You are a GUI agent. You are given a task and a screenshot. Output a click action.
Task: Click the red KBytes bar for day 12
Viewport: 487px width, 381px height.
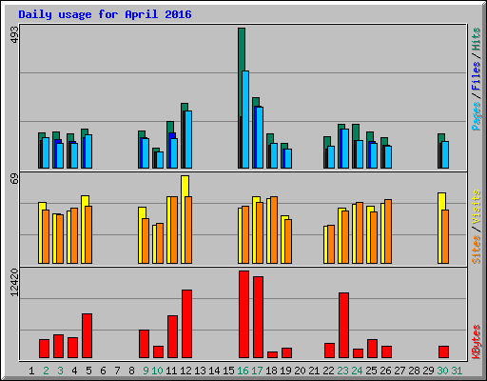(x=186, y=324)
